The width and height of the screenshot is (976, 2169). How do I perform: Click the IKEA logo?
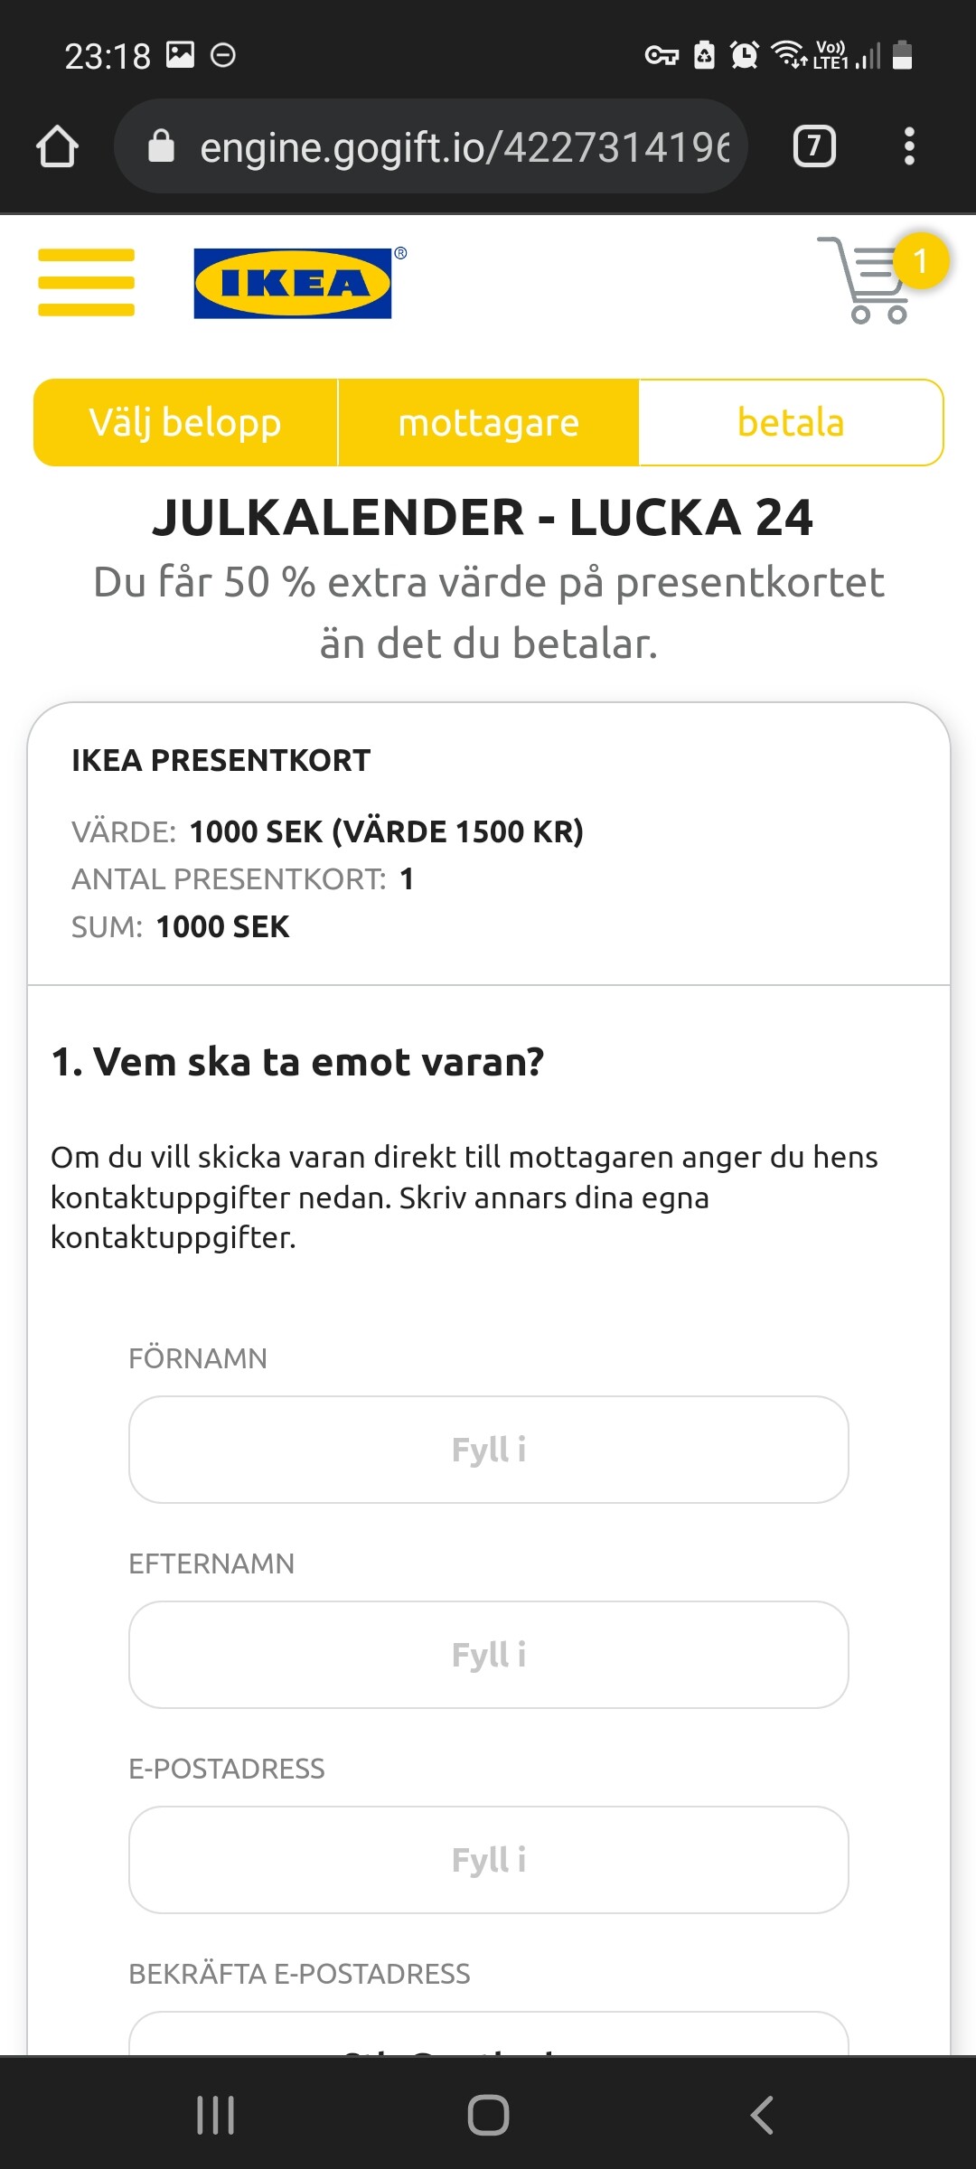(293, 283)
